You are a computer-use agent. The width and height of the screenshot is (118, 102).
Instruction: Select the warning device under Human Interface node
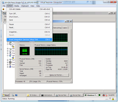point(13,46)
